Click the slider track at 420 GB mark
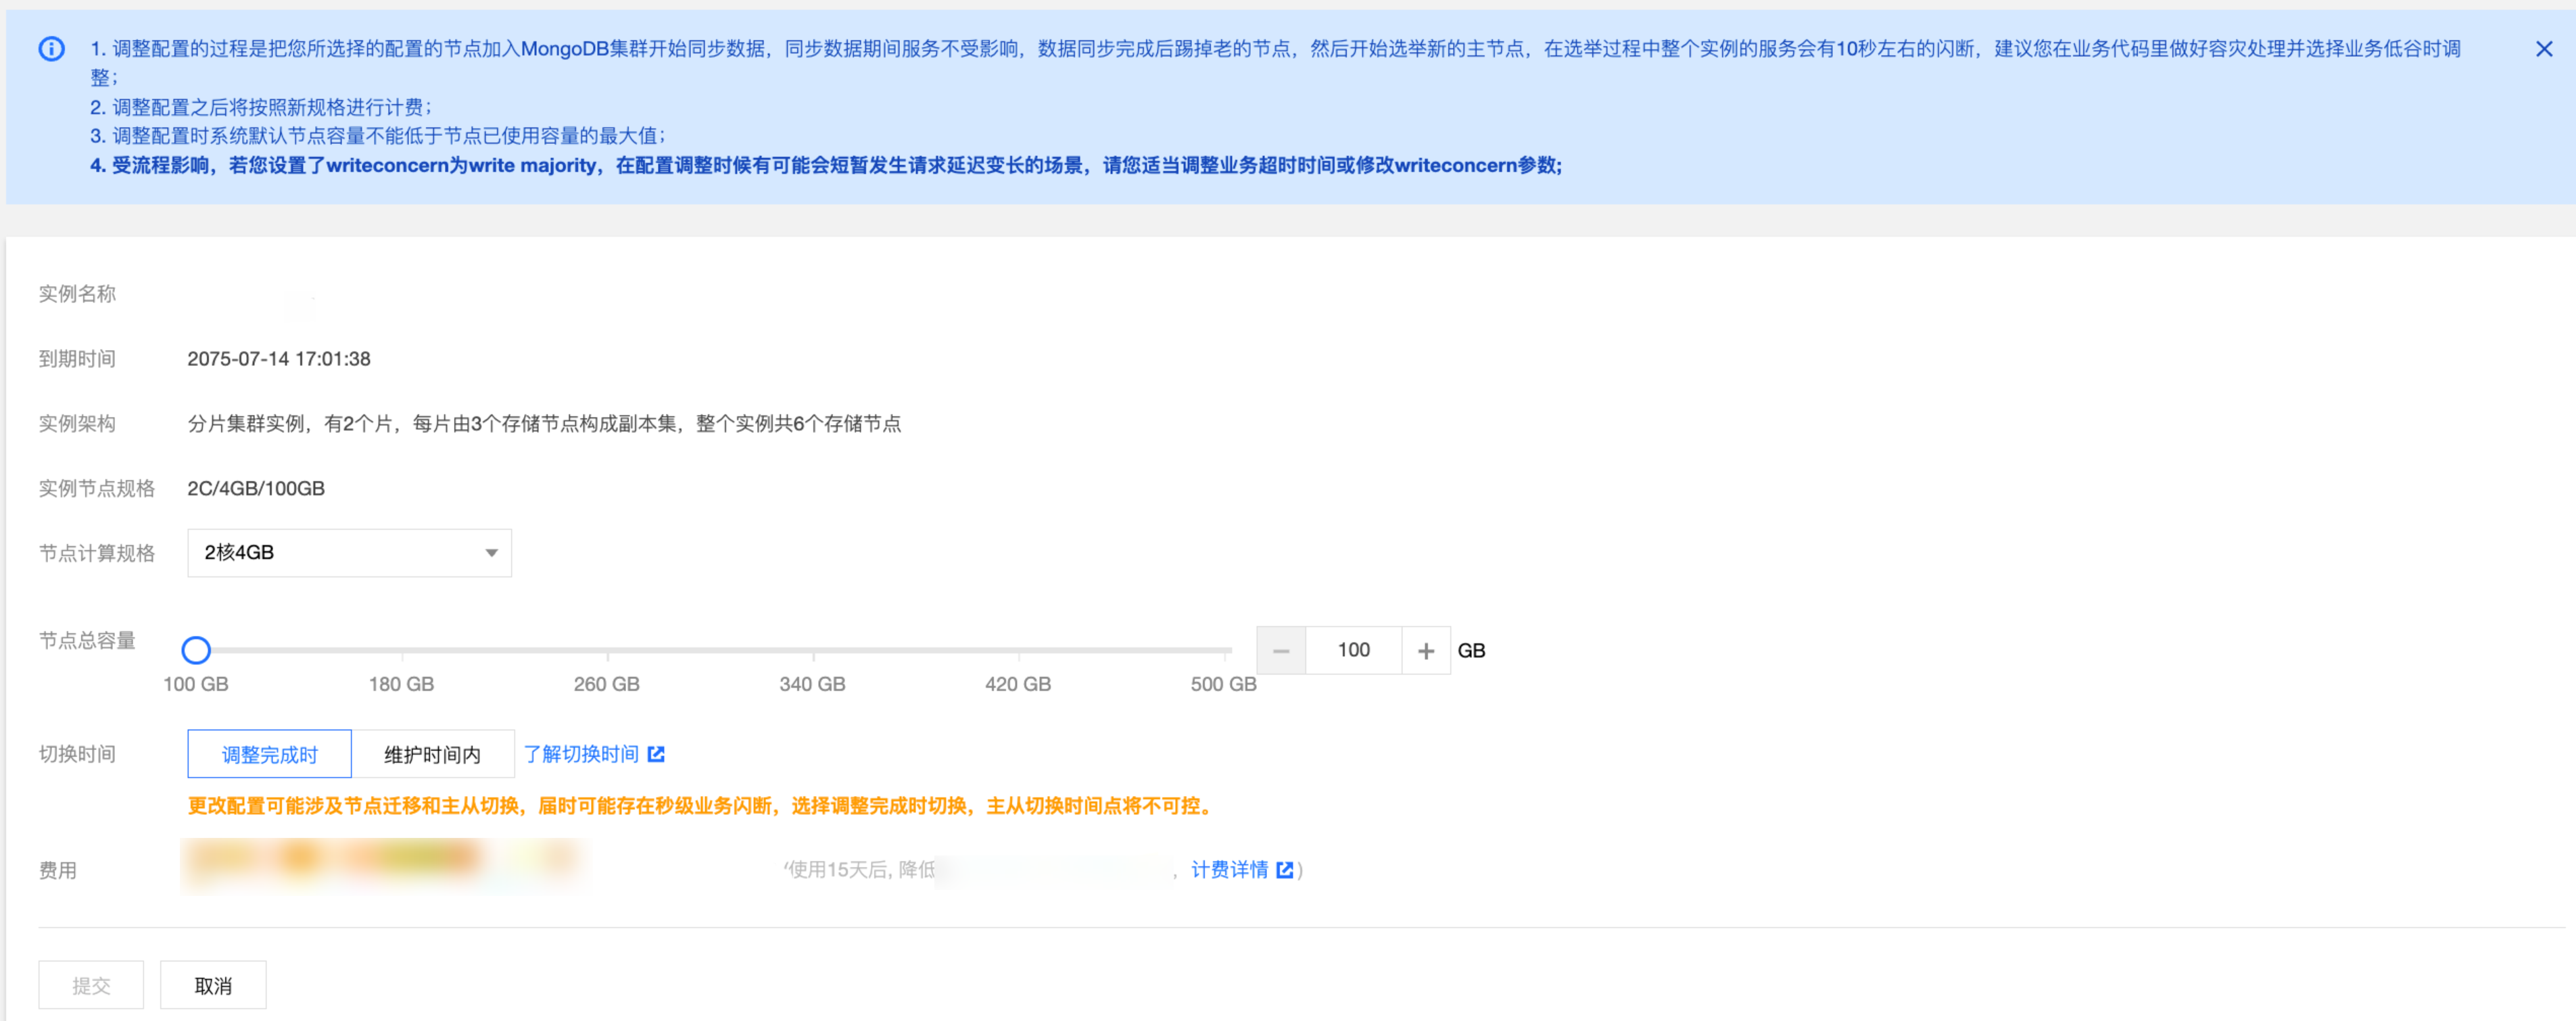 click(x=1018, y=650)
